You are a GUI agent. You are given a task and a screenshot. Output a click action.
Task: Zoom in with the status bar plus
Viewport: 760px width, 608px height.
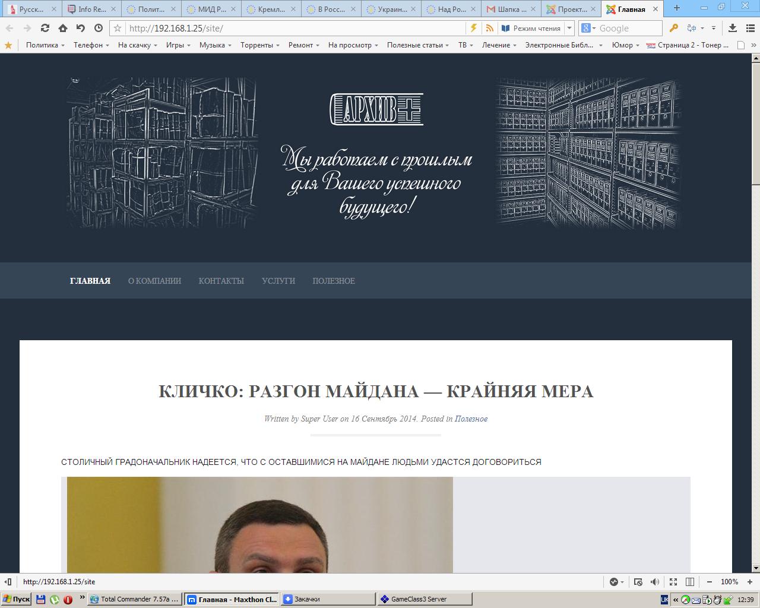750,582
